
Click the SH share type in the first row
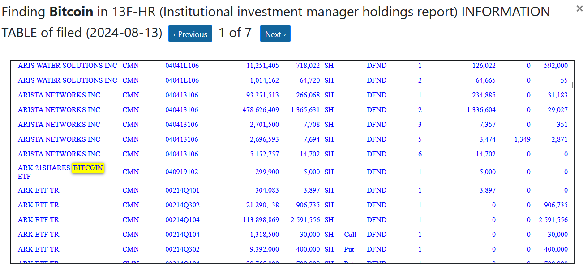pyautogui.click(x=329, y=65)
